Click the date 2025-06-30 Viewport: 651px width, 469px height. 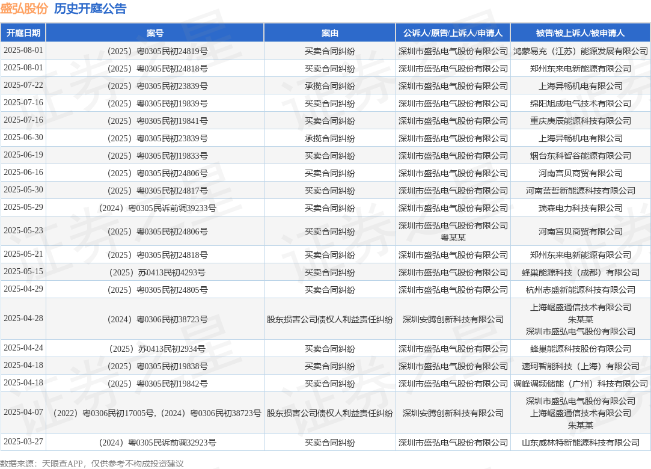23,138
